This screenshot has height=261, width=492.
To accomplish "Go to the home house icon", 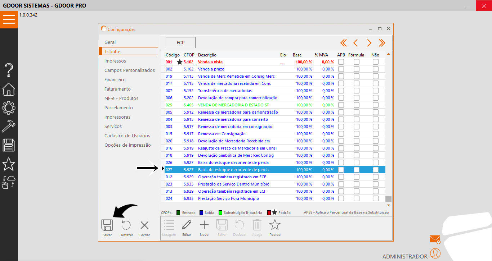I will (9, 89).
